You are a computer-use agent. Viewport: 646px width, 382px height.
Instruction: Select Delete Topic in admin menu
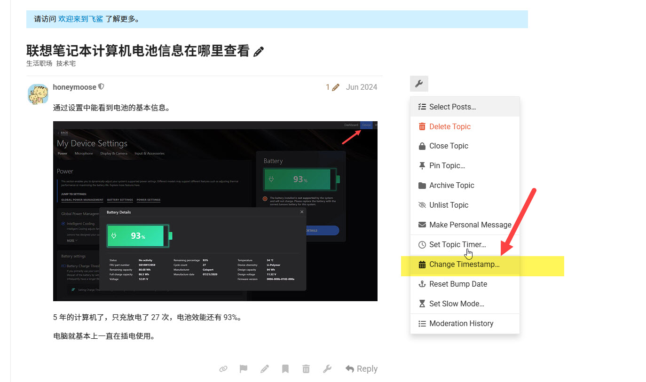[x=465, y=126]
